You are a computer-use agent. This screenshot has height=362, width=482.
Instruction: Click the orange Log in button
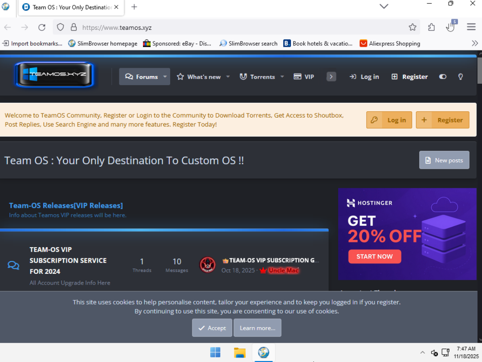[x=389, y=120]
